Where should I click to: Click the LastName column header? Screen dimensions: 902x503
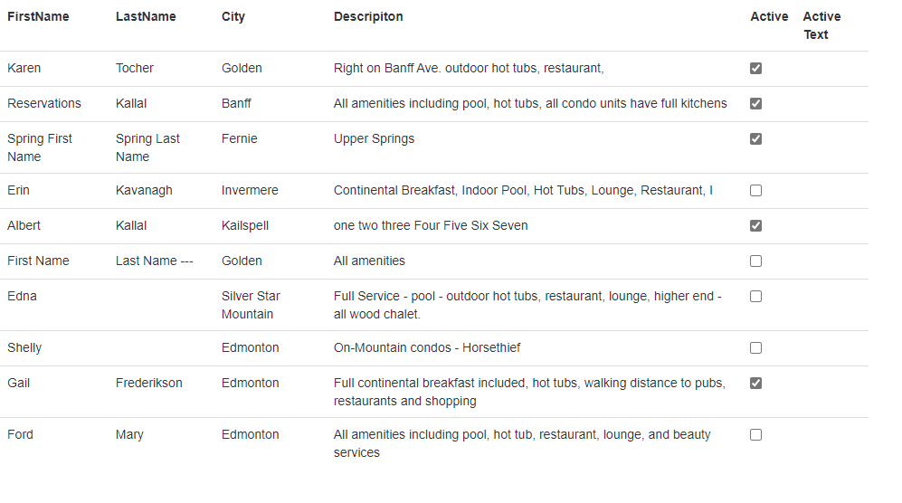point(146,16)
